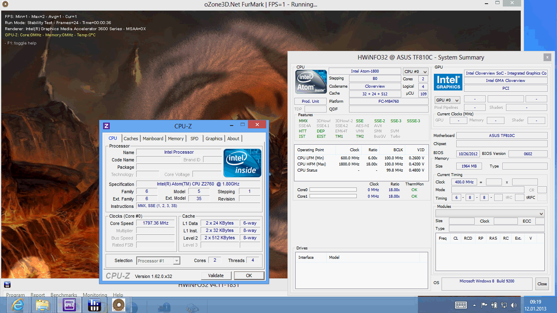Go to the Graphics tab in CPU-Z

pyautogui.click(x=214, y=139)
